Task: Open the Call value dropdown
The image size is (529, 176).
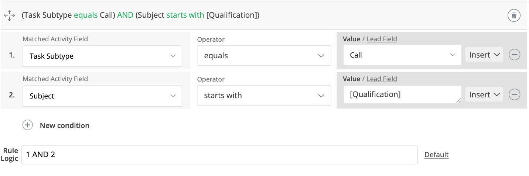Action: pos(402,55)
